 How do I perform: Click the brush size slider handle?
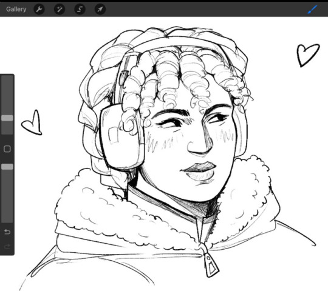coord(7,118)
